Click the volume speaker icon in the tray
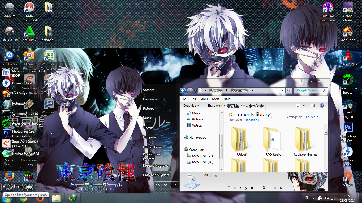This screenshot has width=362, height=203. (326, 198)
